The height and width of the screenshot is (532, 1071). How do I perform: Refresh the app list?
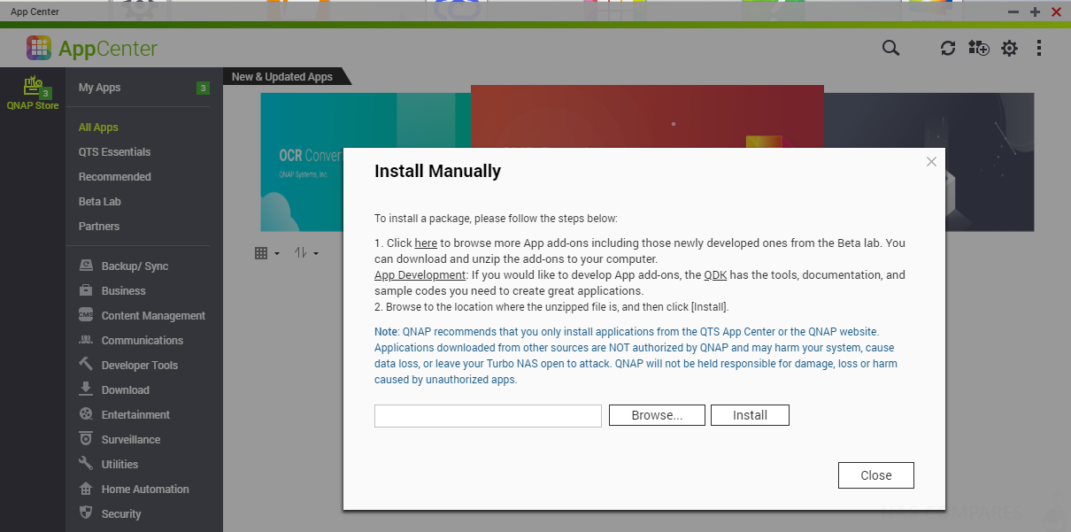tap(948, 48)
